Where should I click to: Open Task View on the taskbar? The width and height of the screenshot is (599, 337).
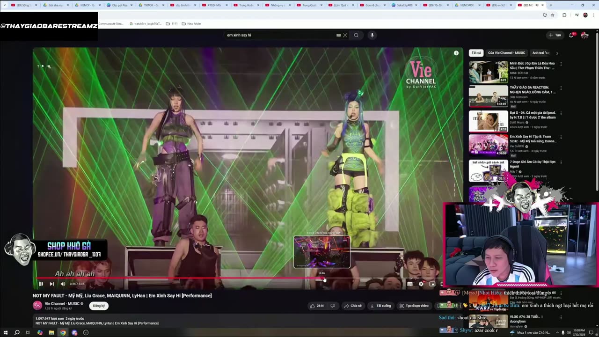pyautogui.click(x=28, y=333)
